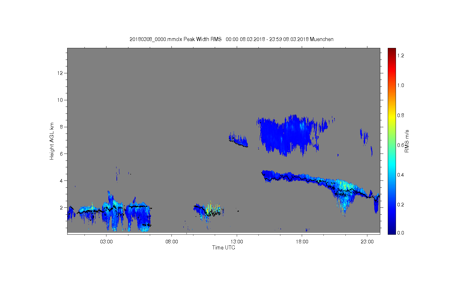Click the small cloud patch near 7 km at 13:00
The image size is (471, 282).
[238, 139]
